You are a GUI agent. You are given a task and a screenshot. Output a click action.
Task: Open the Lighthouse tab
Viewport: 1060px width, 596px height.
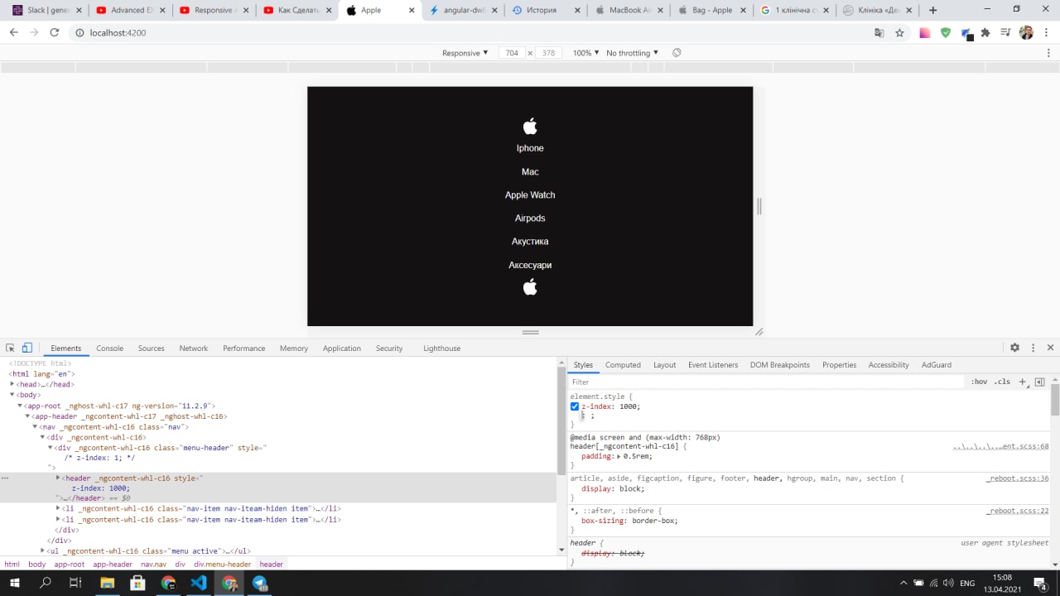[x=441, y=348]
